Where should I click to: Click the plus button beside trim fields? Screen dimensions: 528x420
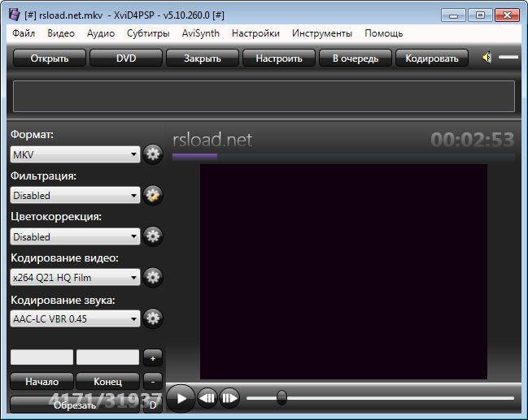pos(152,357)
